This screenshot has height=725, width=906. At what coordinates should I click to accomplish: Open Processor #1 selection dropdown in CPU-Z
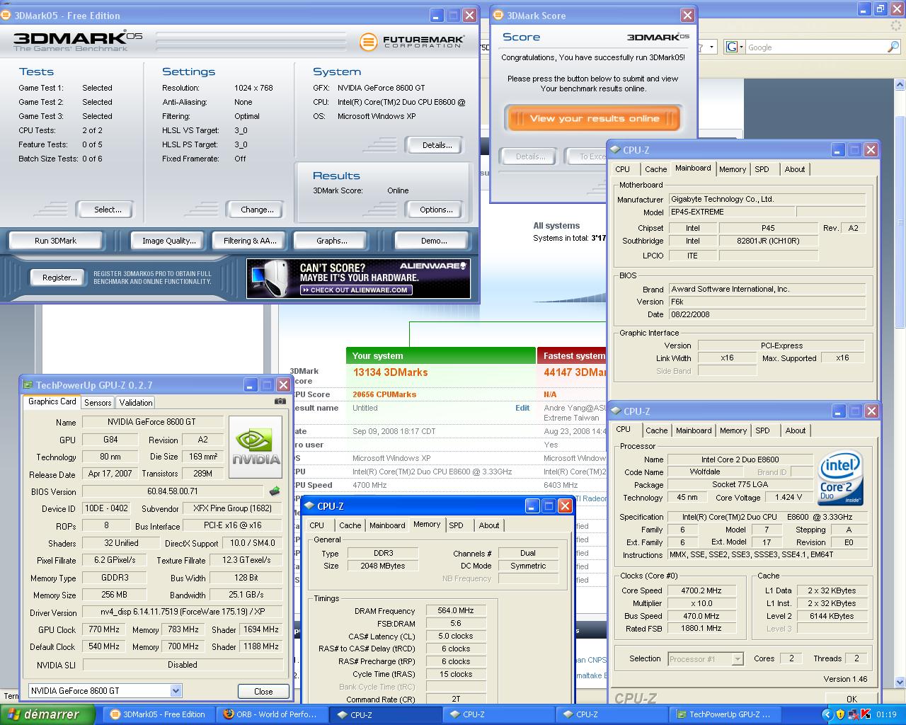coord(737,658)
